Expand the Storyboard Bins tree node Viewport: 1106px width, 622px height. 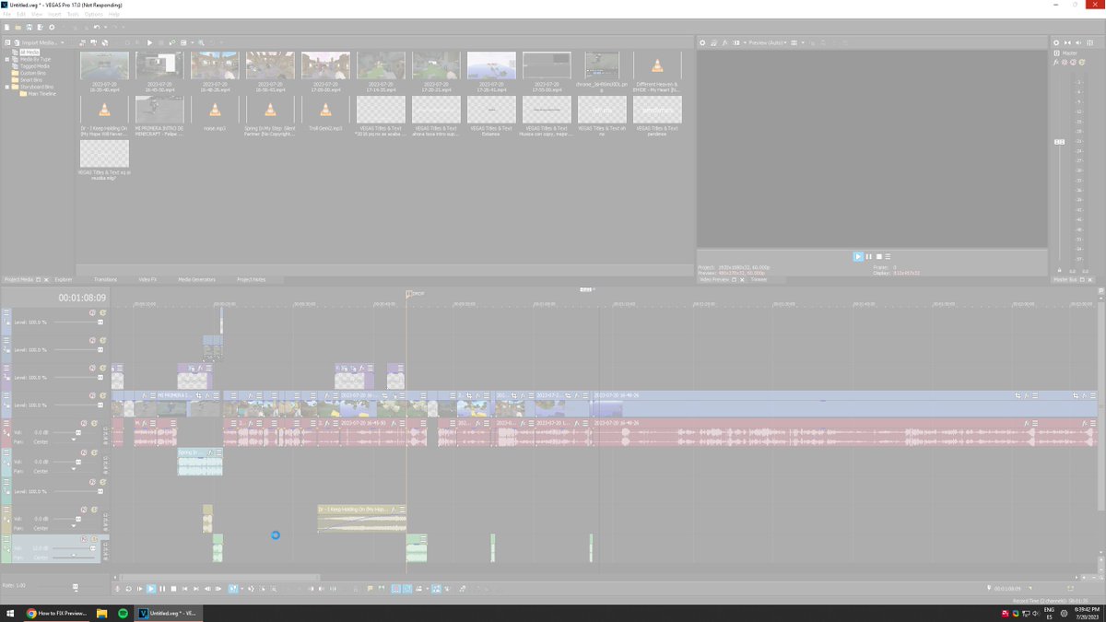pos(6,87)
